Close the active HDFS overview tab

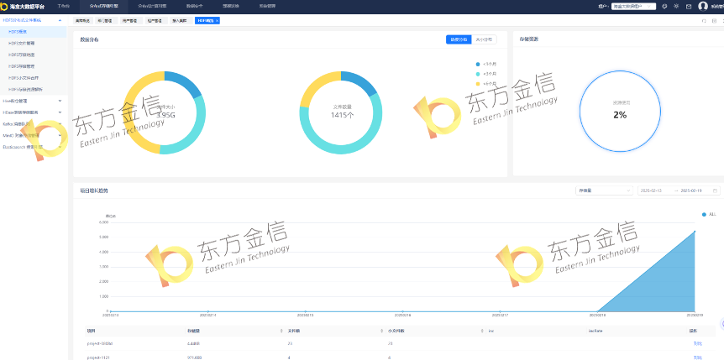[x=217, y=21]
